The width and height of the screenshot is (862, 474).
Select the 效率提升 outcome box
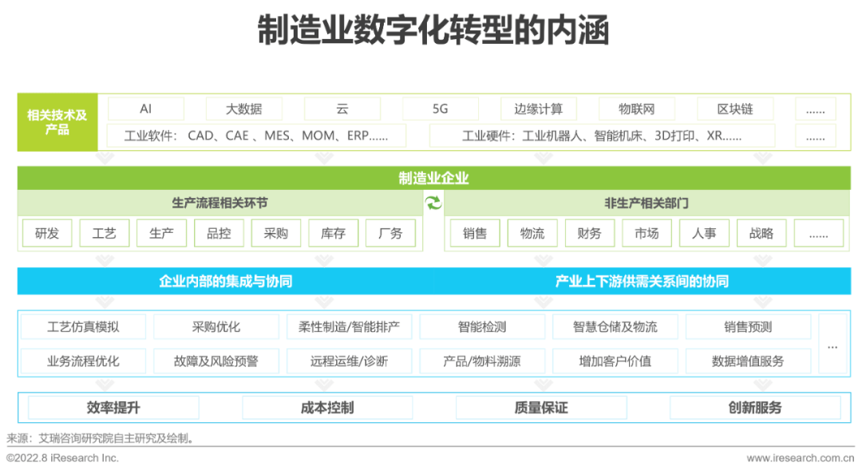tap(113, 408)
